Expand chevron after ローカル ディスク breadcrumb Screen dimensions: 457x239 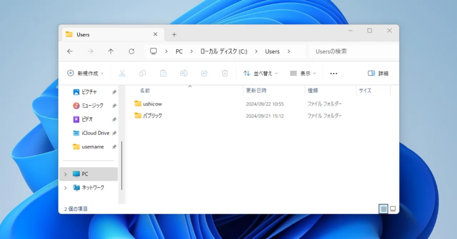click(x=256, y=51)
